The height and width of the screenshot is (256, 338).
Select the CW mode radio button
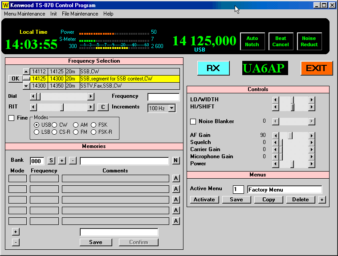54,125
